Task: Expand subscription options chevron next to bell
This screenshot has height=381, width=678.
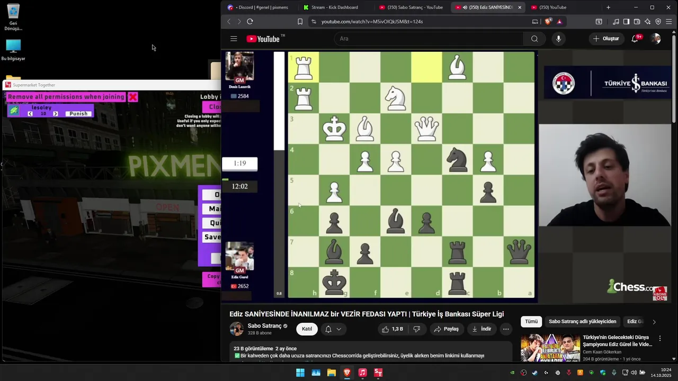Action: pyautogui.click(x=339, y=329)
